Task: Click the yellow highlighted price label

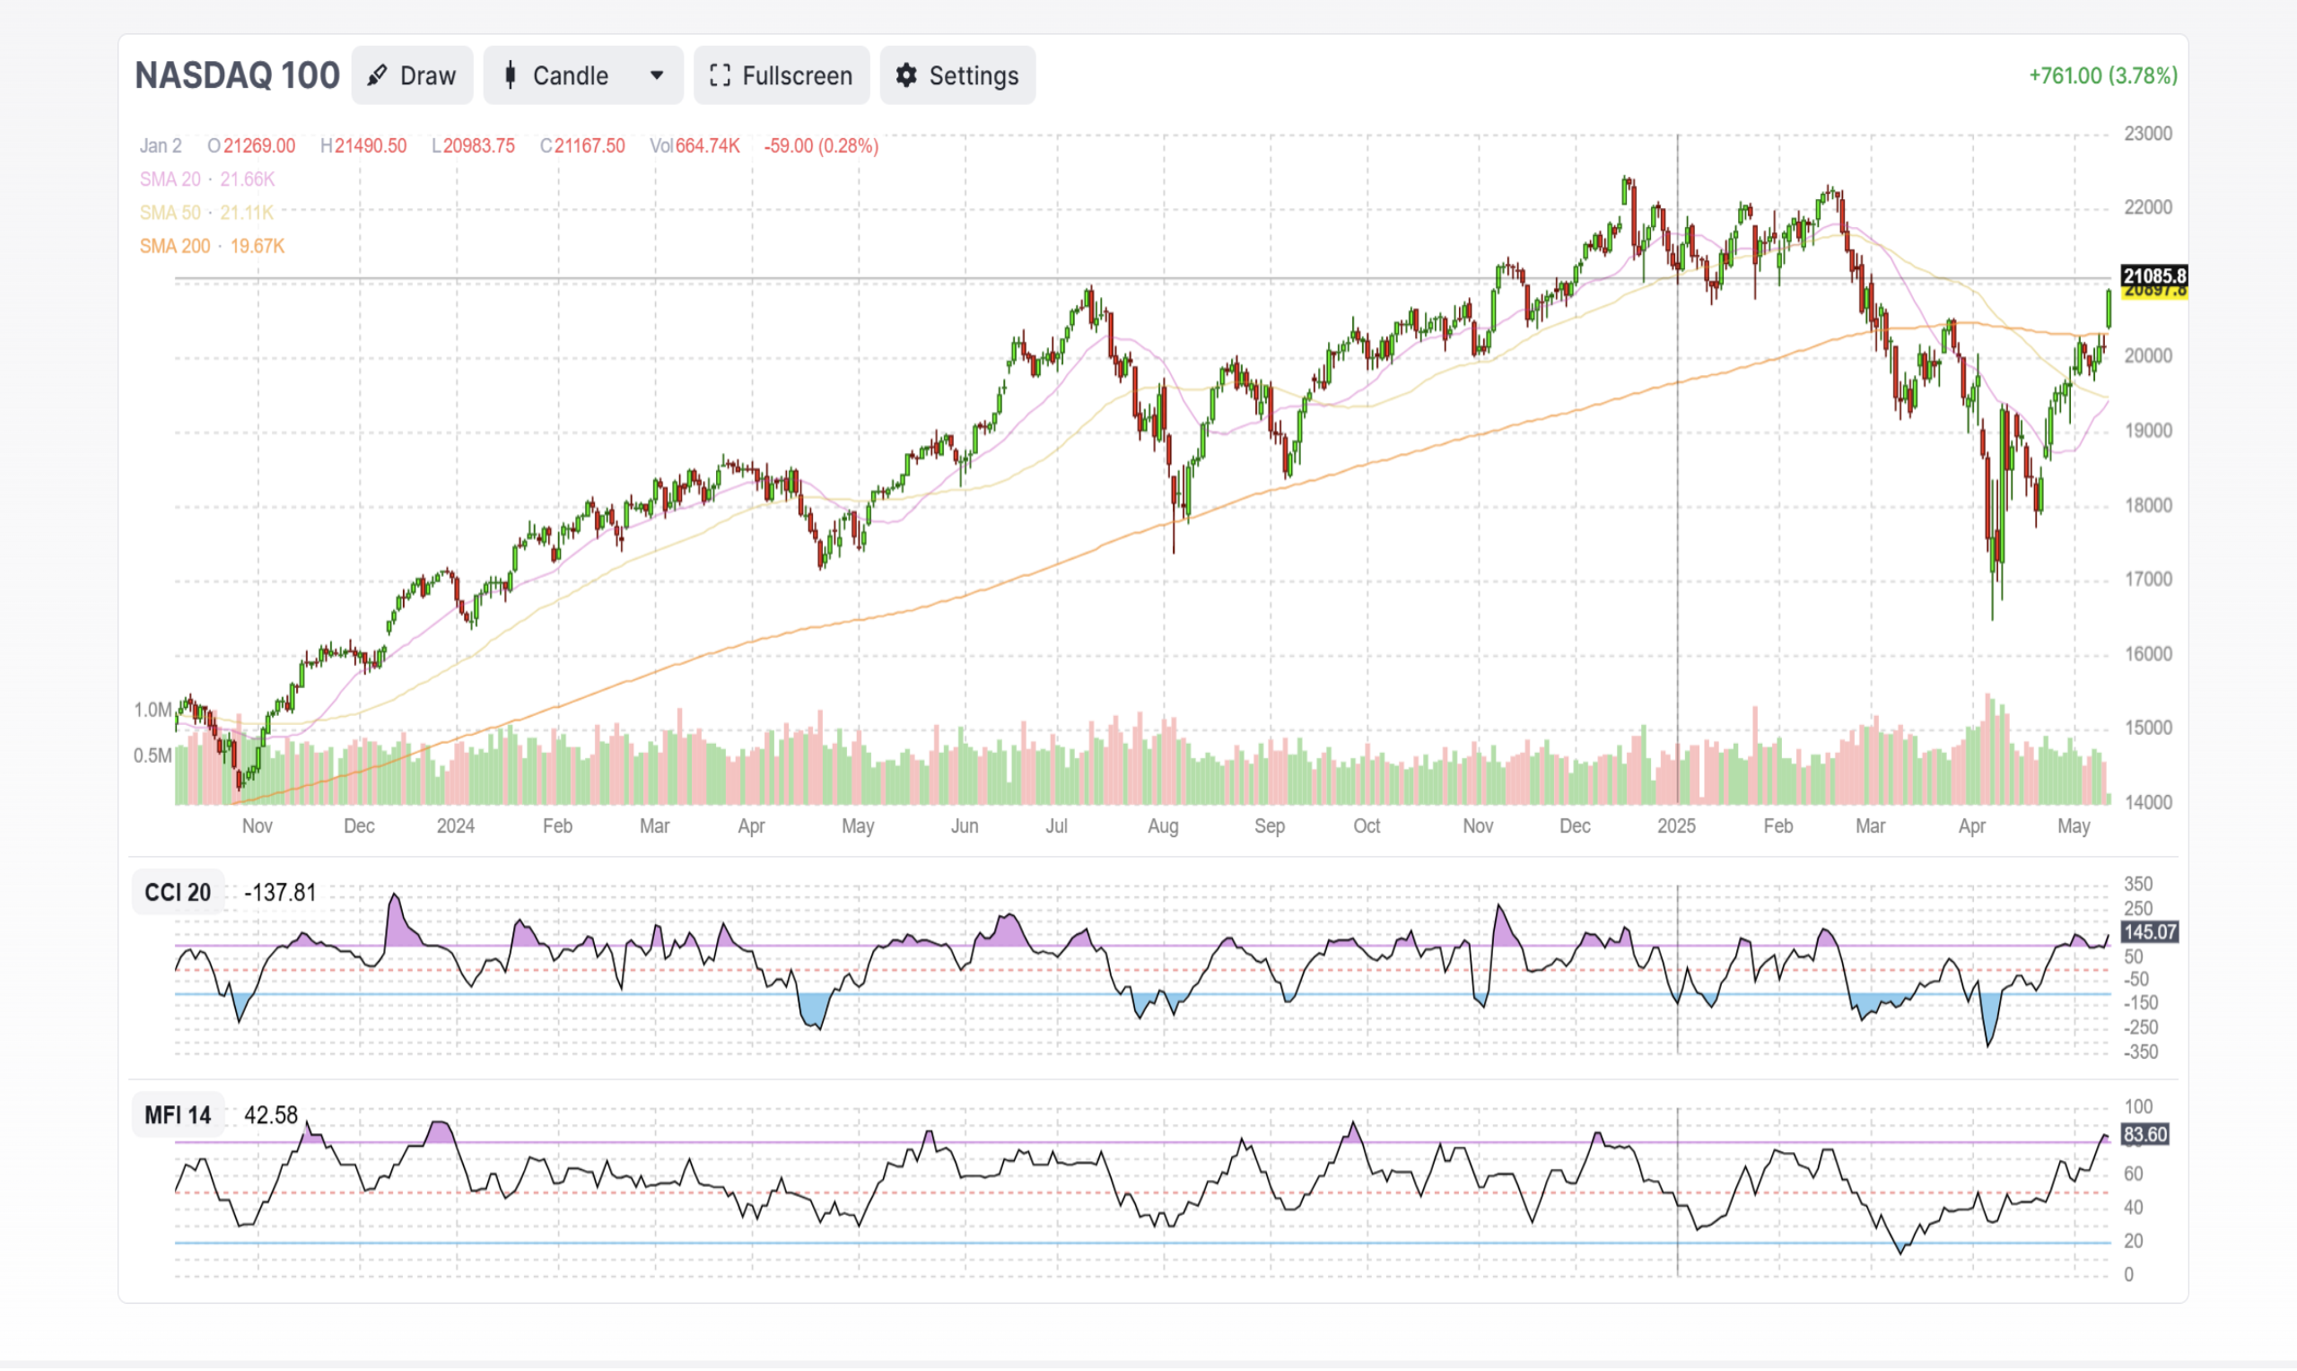Action: 2154,293
